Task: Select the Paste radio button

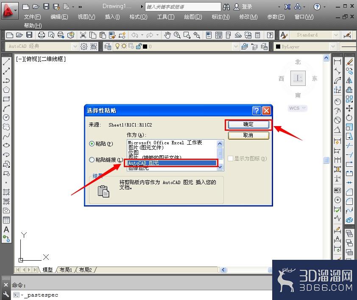Action: pos(92,143)
